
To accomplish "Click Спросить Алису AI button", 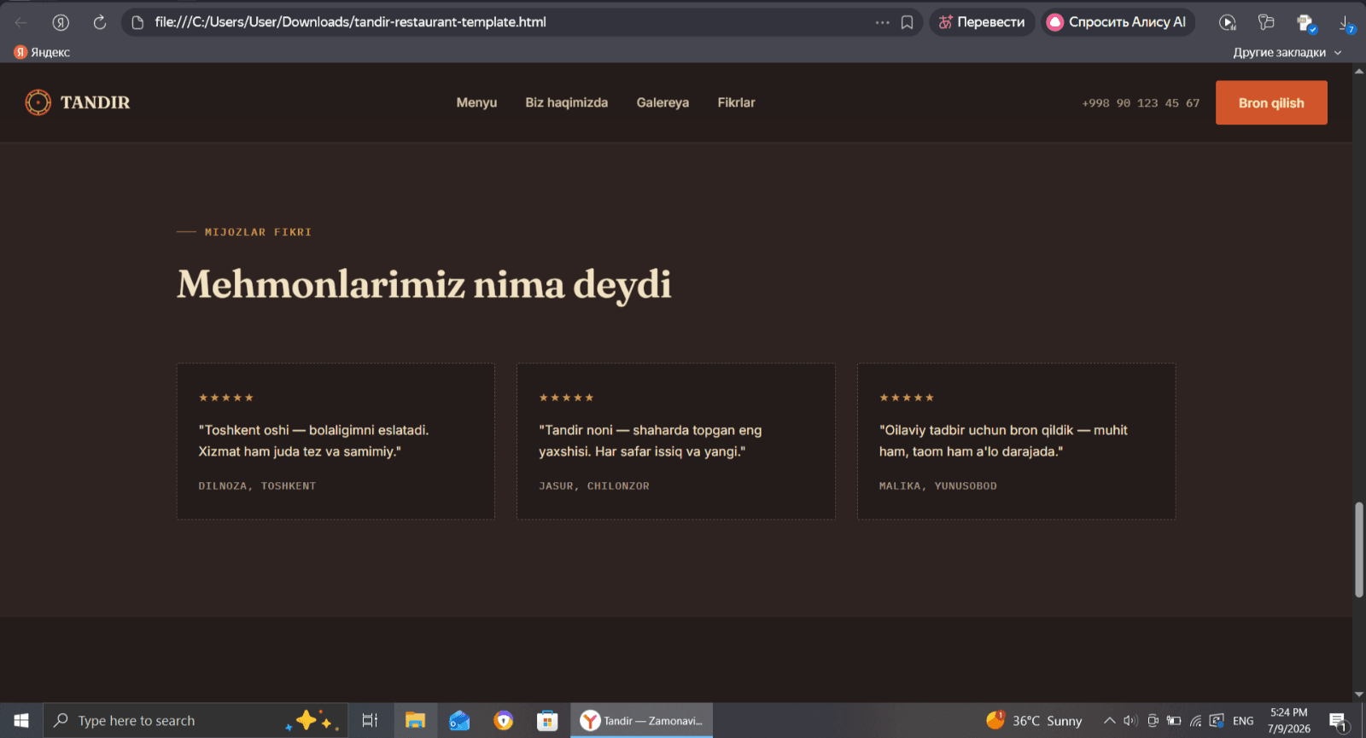I will coord(1117,22).
